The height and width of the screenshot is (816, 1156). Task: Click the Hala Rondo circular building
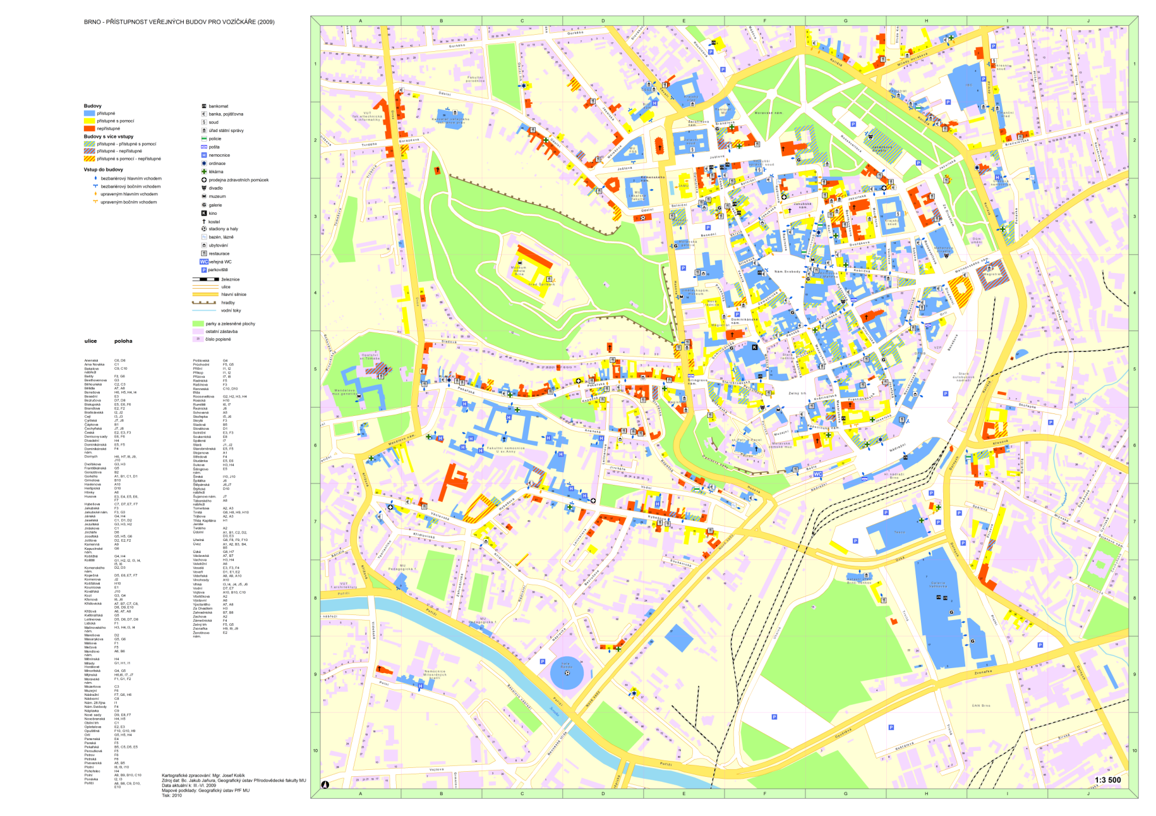coord(567,673)
